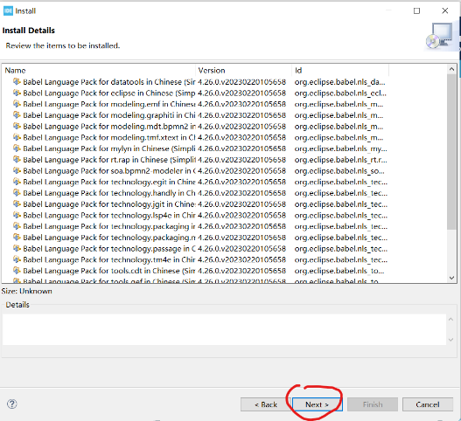Click the modeling.emf pack feature icon
The image size is (461, 421).
click(x=17, y=104)
